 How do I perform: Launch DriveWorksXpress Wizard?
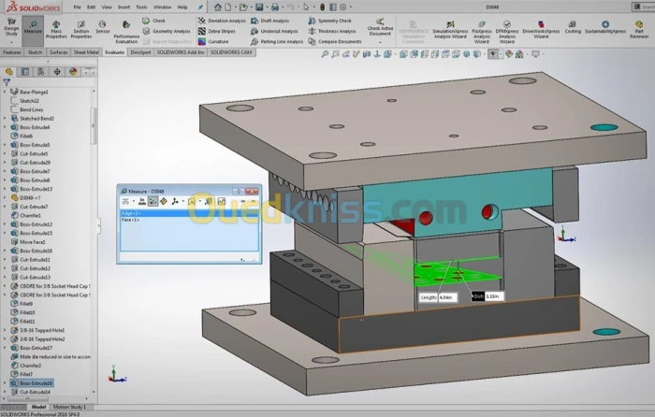tap(541, 30)
